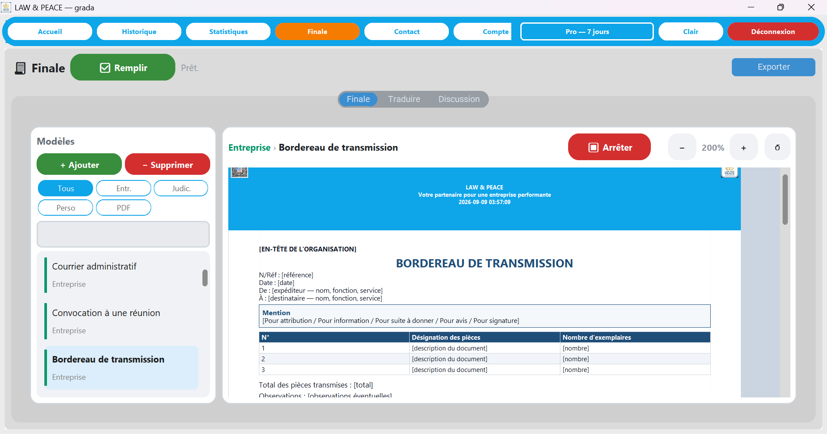The height and width of the screenshot is (434, 827).
Task: Reset the zoom with the rotate icon
Action: coord(777,147)
